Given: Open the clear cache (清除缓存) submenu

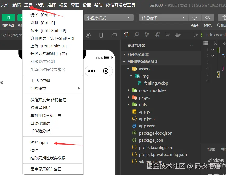Looking at the screenshot, I should click(53, 88).
